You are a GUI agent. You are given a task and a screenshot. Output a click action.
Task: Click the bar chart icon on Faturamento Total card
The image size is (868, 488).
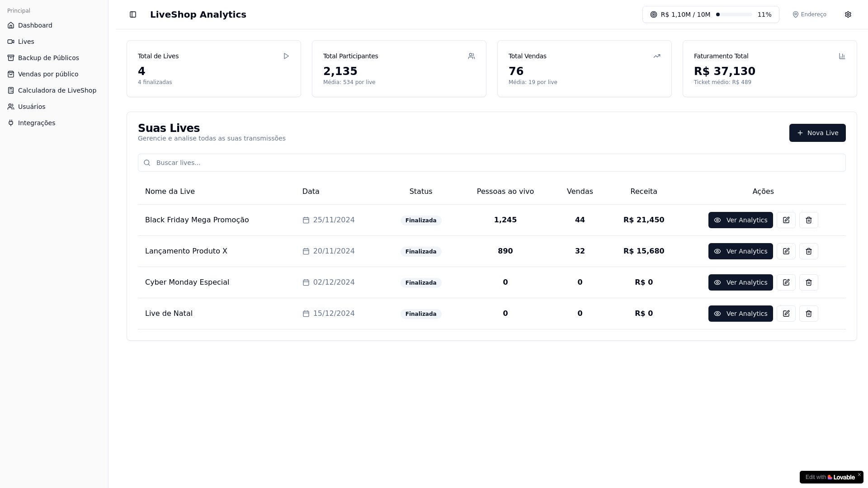click(x=842, y=56)
